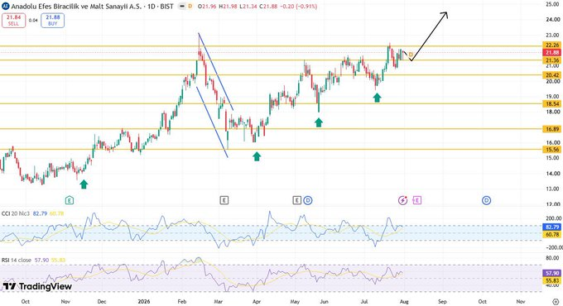Open the blue dividend D marker near October

tap(486, 200)
